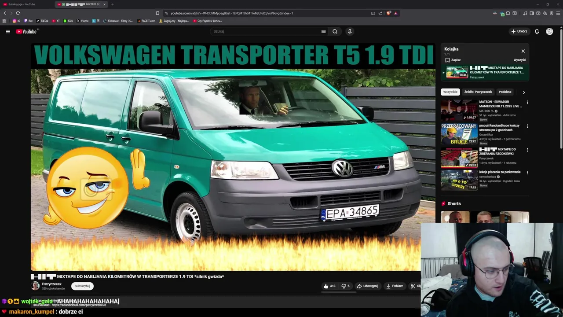Select the Podobne filter chip
This screenshot has width=563, height=317.
505,92
